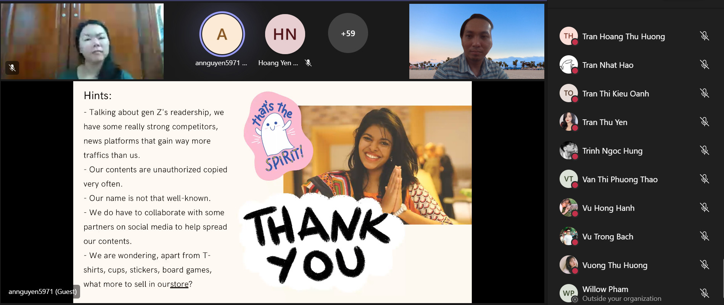Click muted mic icon on woman's video tile
This screenshot has height=305, width=724.
[12, 68]
